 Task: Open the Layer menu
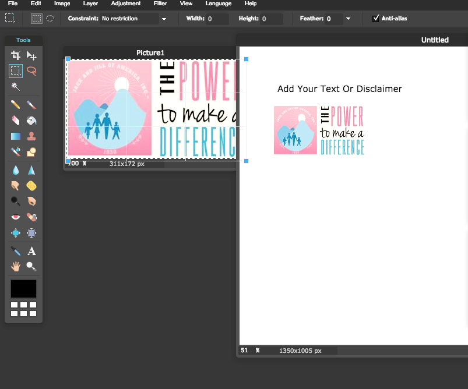90,3
